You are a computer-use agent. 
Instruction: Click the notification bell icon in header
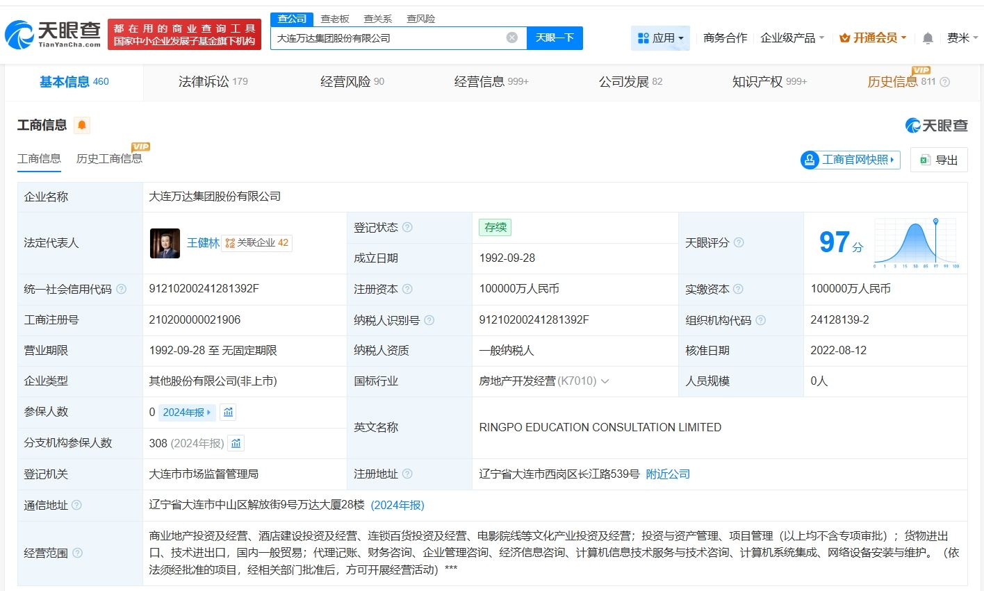pyautogui.click(x=927, y=38)
